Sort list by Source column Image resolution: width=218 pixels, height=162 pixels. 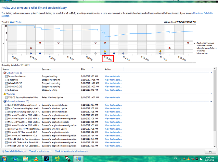[x=21, y=69]
